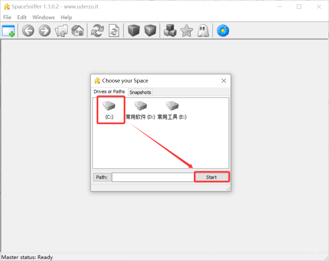Click the stacked cubes toolbar icon
This screenshot has width=329, height=261.
pos(170,31)
